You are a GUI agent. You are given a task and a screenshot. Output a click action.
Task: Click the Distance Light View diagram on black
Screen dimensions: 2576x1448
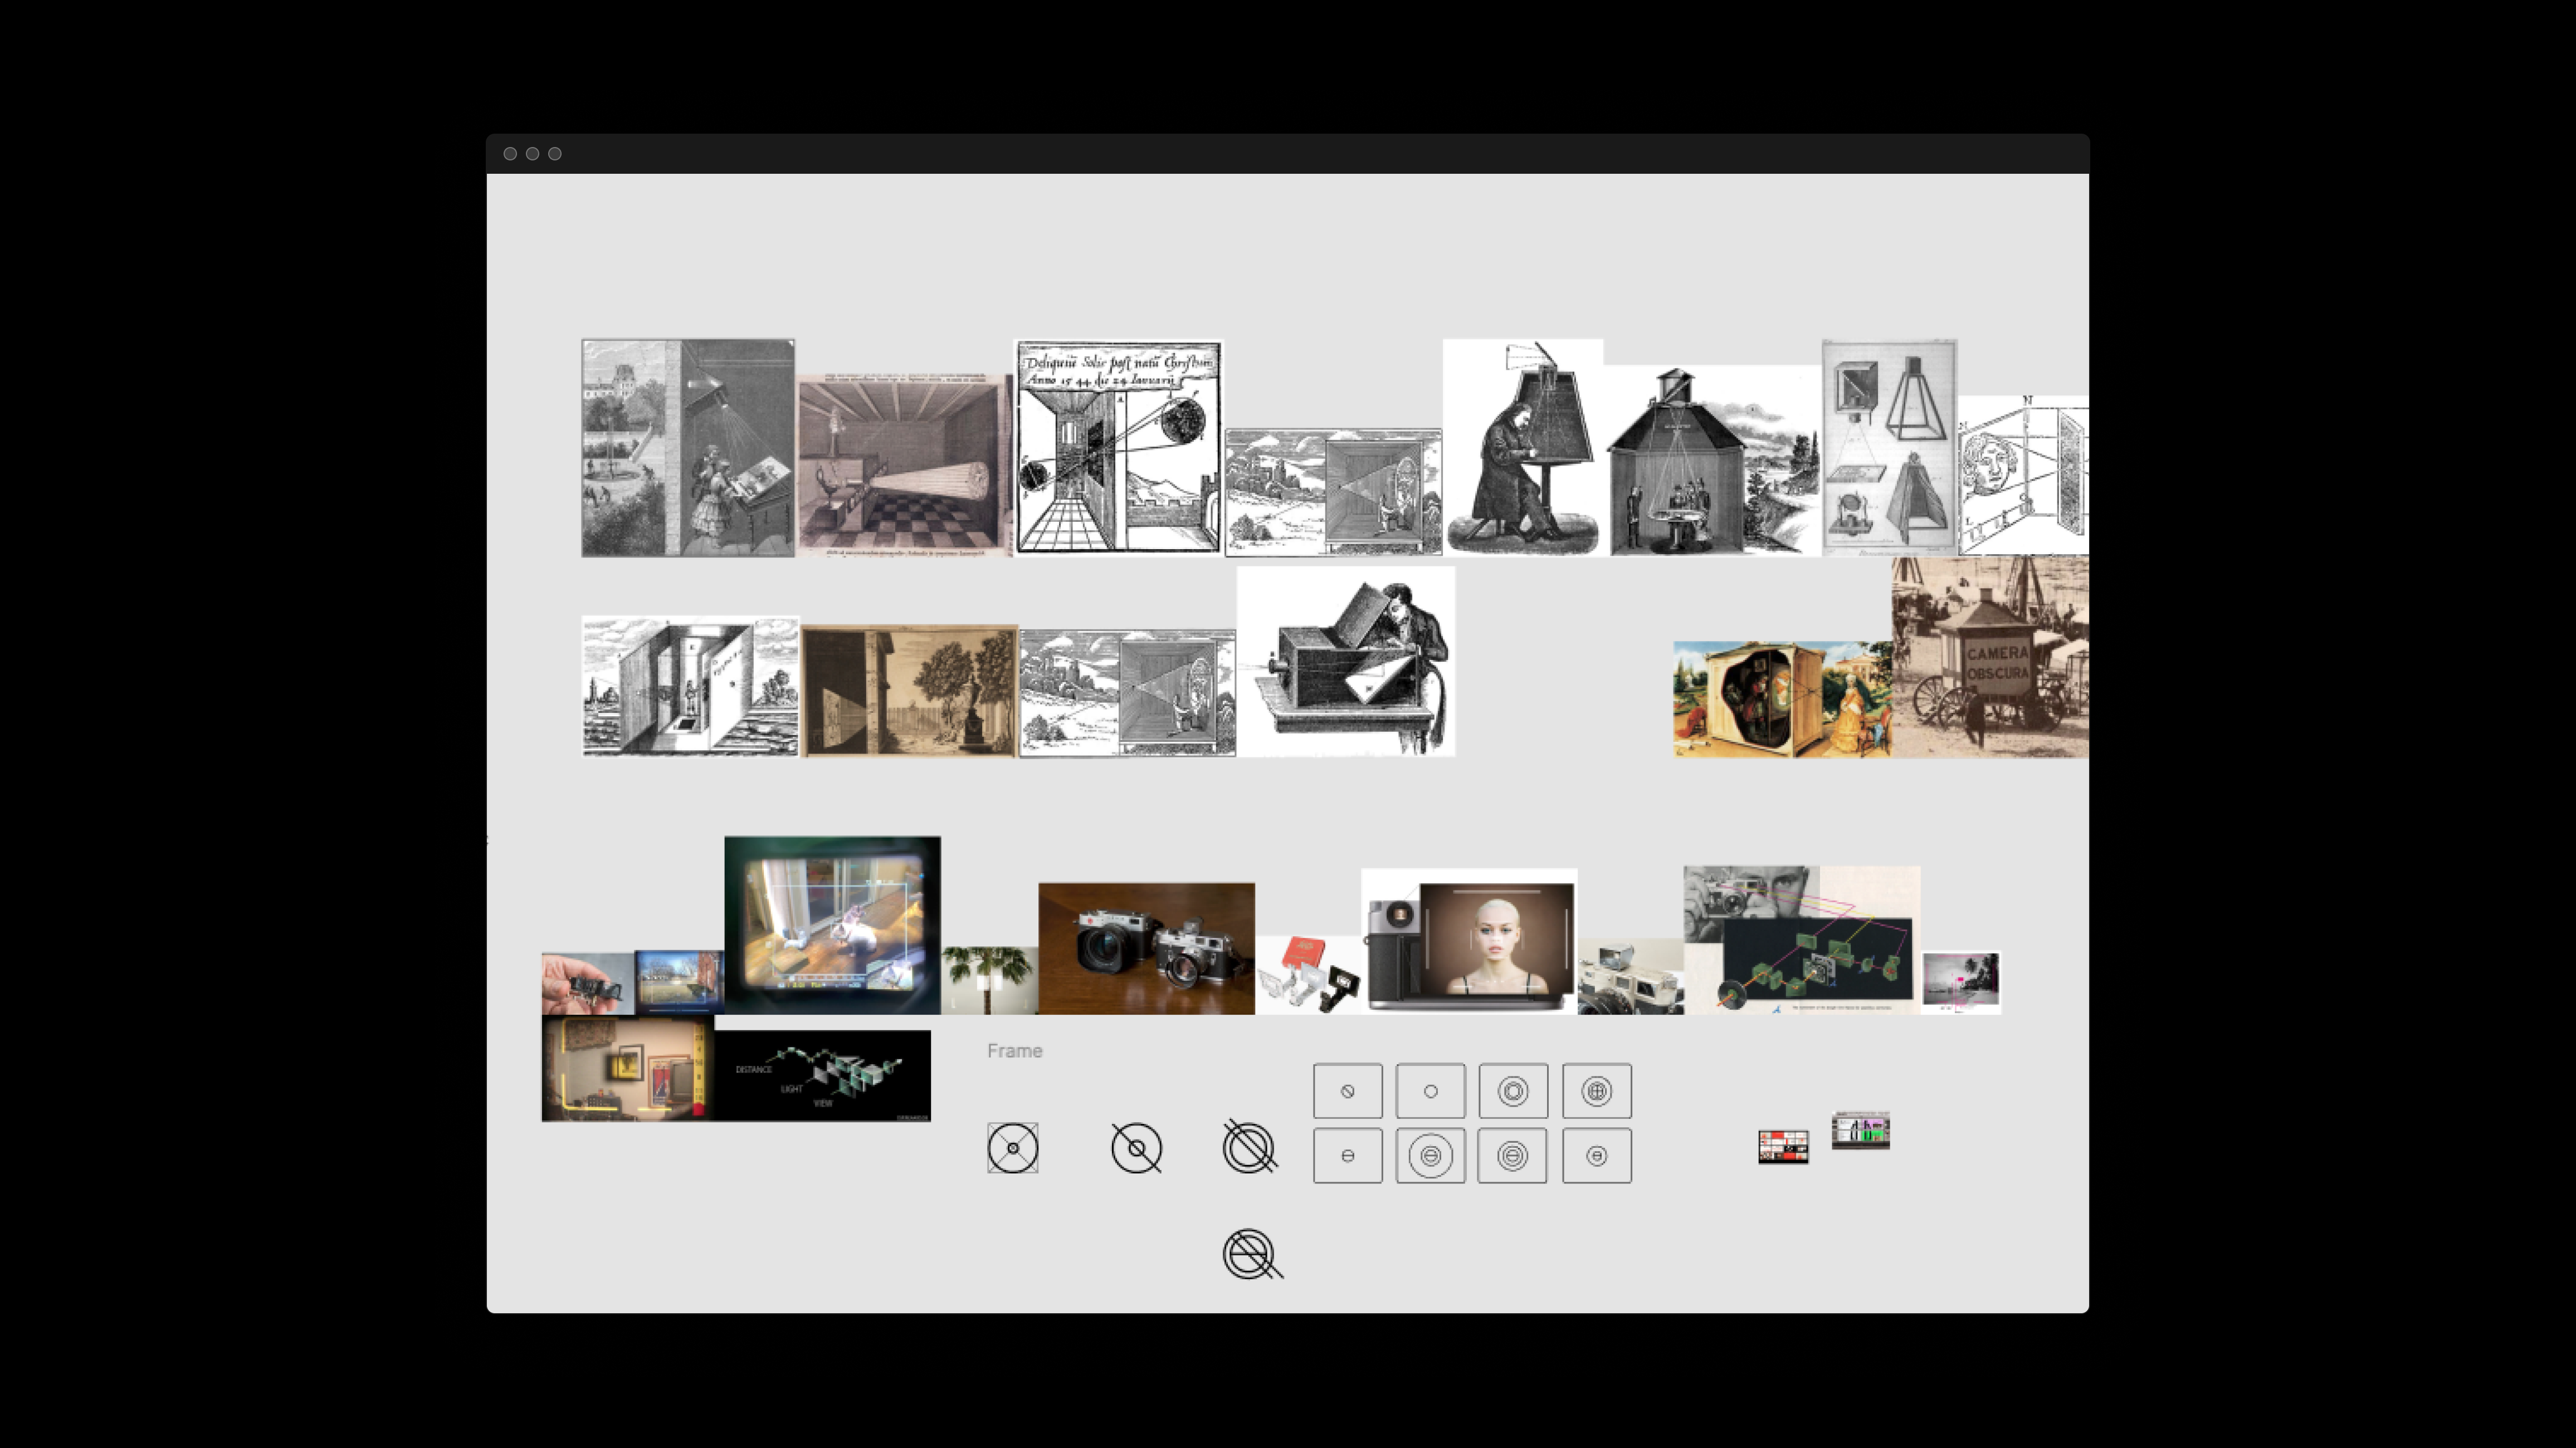pyautogui.click(x=822, y=1075)
